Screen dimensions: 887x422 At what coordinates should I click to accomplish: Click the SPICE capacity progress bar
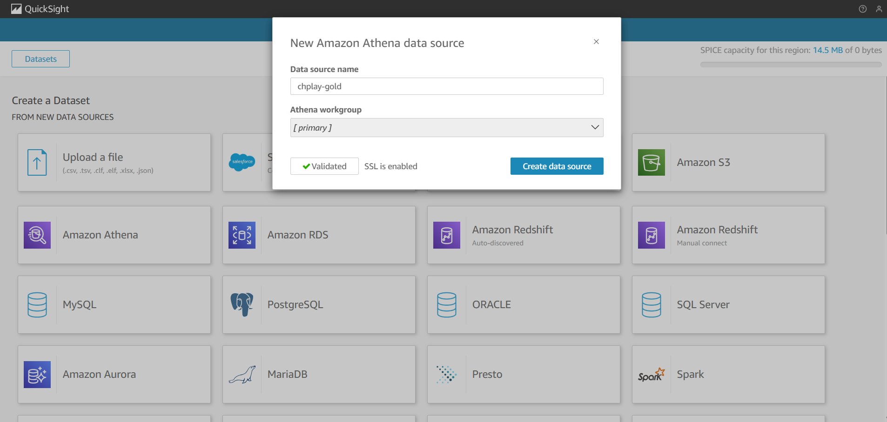point(791,65)
